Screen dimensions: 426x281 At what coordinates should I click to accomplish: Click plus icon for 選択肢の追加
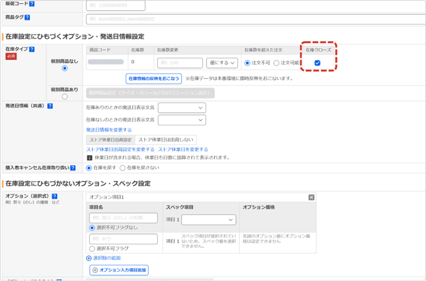tap(88, 258)
